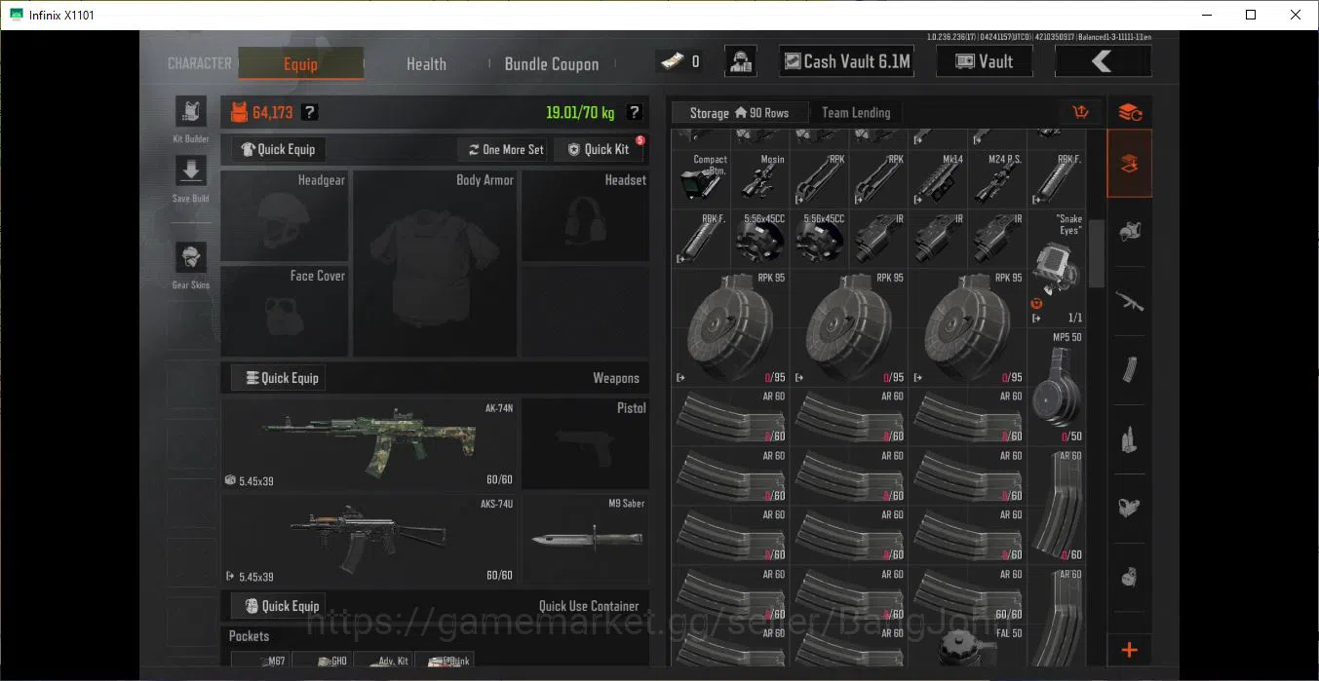The height and width of the screenshot is (681, 1319).
Task: Click the Pockets label
Action: tap(249, 636)
